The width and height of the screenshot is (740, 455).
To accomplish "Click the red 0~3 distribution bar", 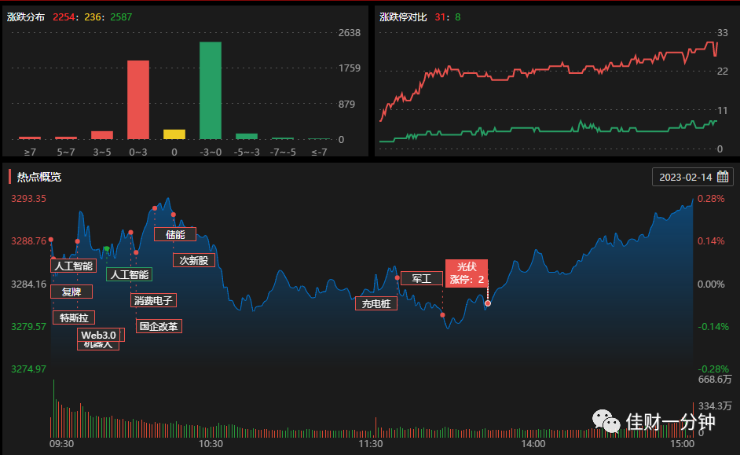I will pos(138,100).
